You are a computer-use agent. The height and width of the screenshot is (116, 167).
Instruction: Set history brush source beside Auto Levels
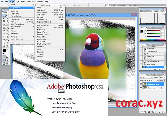141,49
